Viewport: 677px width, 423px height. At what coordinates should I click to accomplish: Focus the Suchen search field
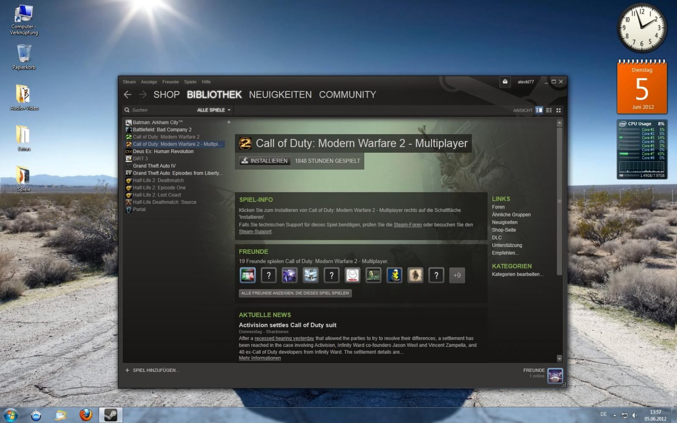pyautogui.click(x=159, y=110)
